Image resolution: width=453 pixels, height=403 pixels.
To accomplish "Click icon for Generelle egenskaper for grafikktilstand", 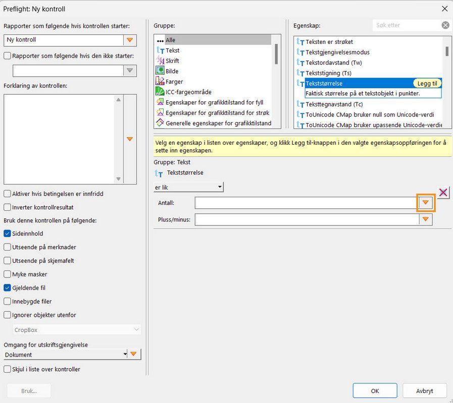I will click(160, 123).
